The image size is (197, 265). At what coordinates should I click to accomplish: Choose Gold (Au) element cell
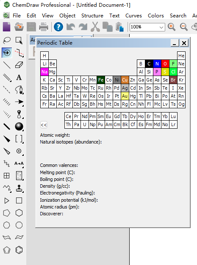(x=125, y=96)
